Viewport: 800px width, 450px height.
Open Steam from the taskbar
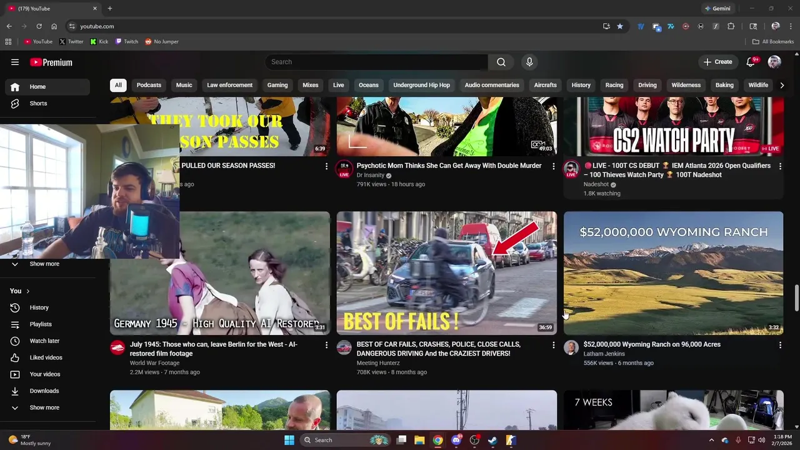click(492, 440)
